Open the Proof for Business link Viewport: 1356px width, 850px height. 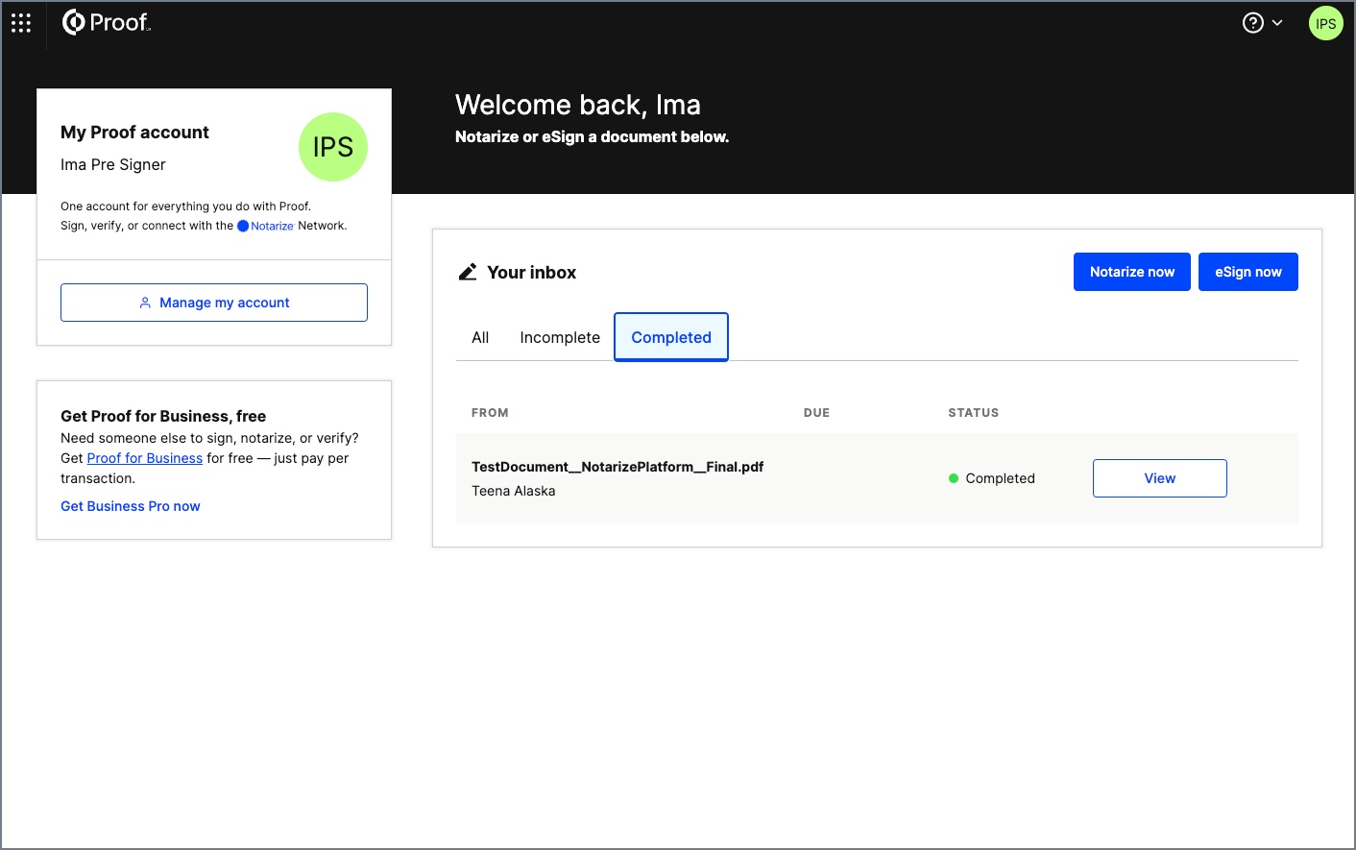144,457
